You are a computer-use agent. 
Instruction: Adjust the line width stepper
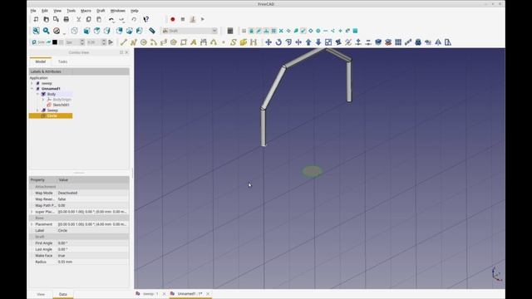click(x=82, y=42)
